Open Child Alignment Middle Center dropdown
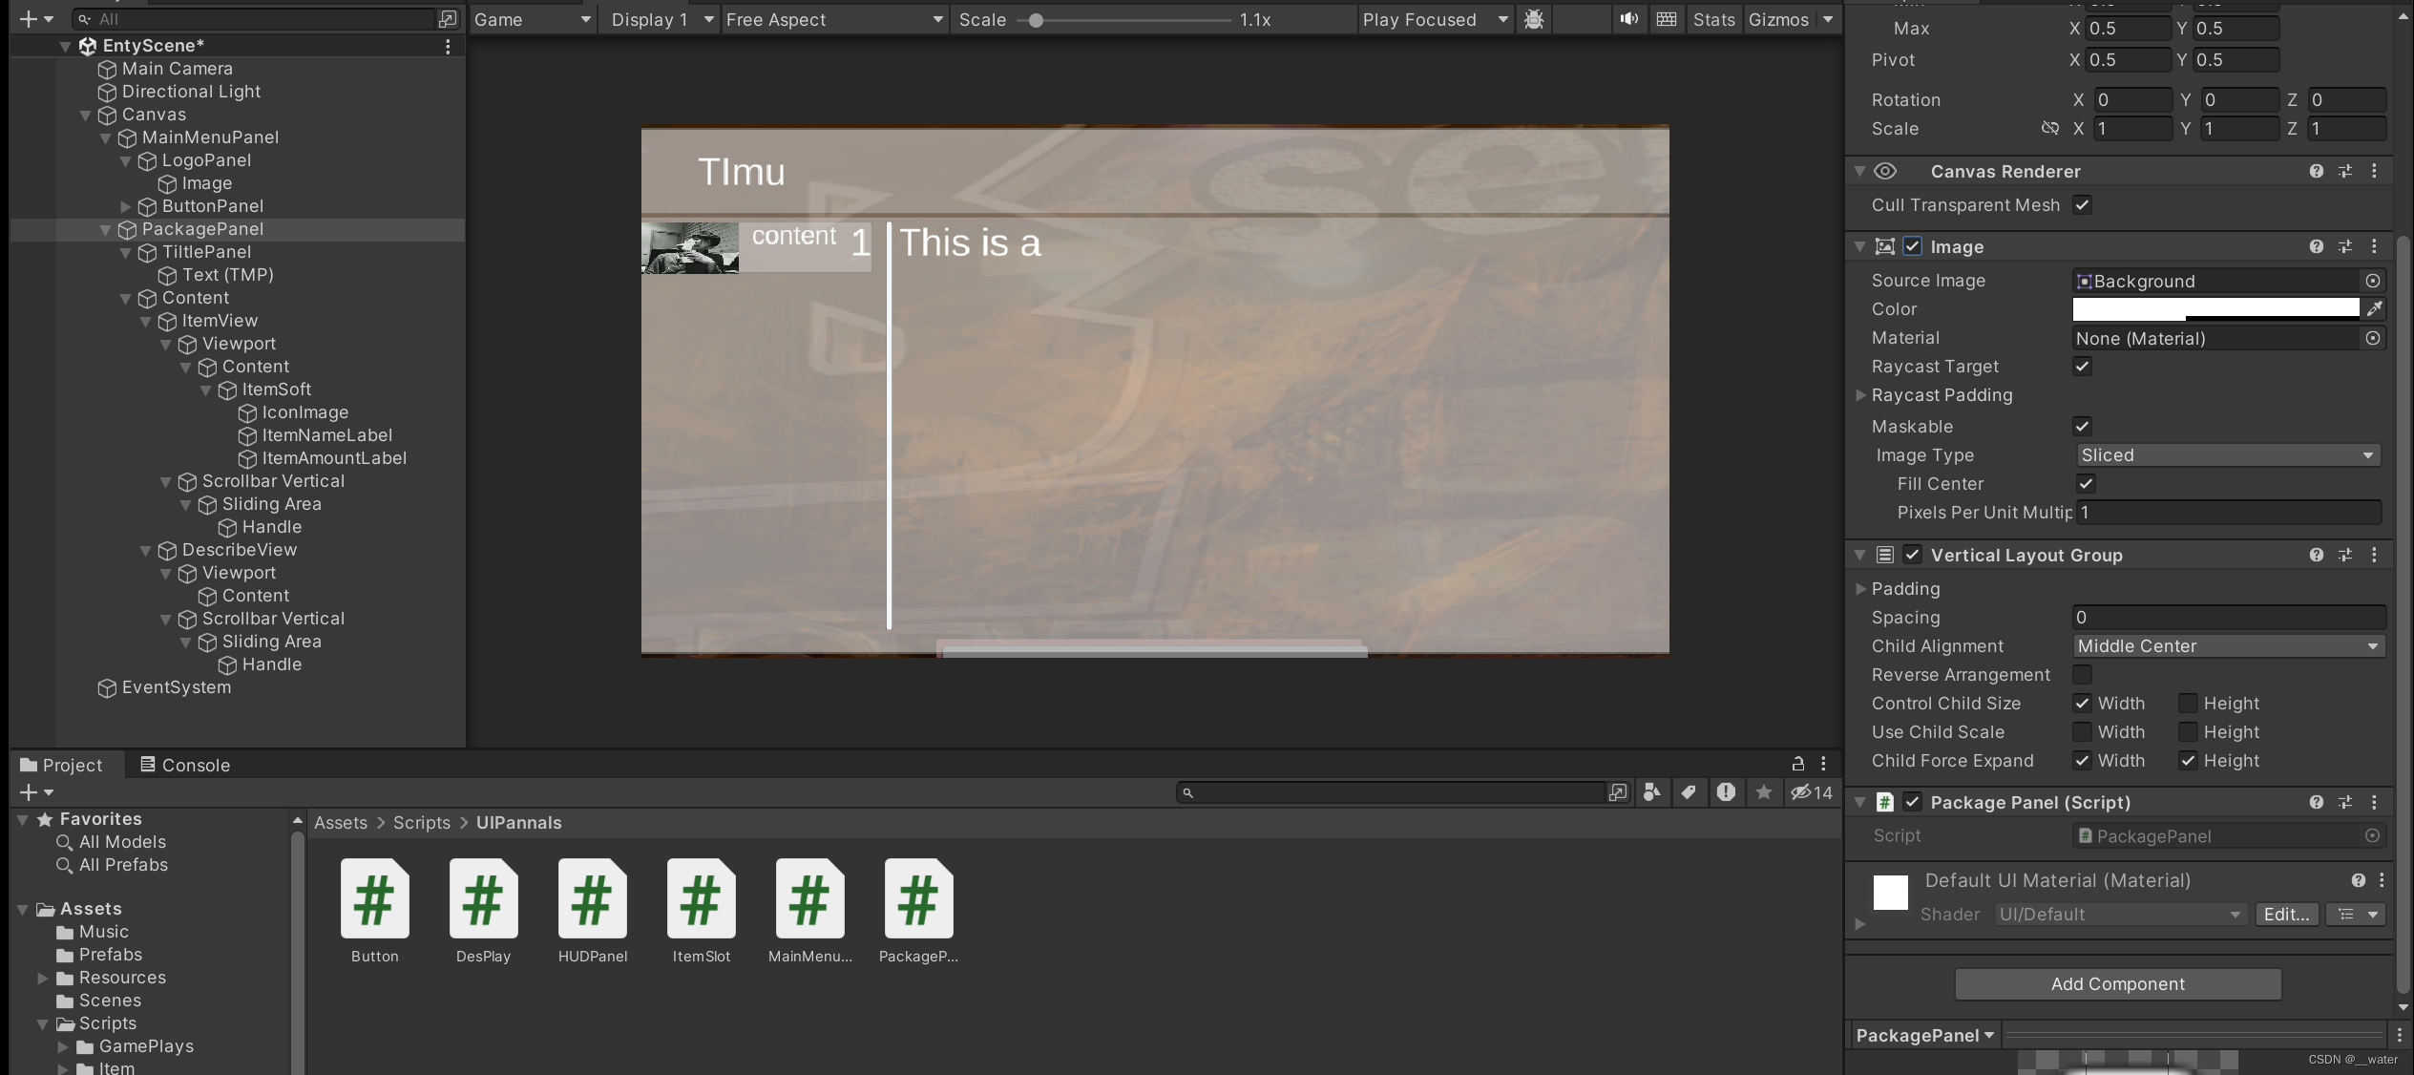Image resolution: width=2414 pixels, height=1075 pixels. [2228, 646]
